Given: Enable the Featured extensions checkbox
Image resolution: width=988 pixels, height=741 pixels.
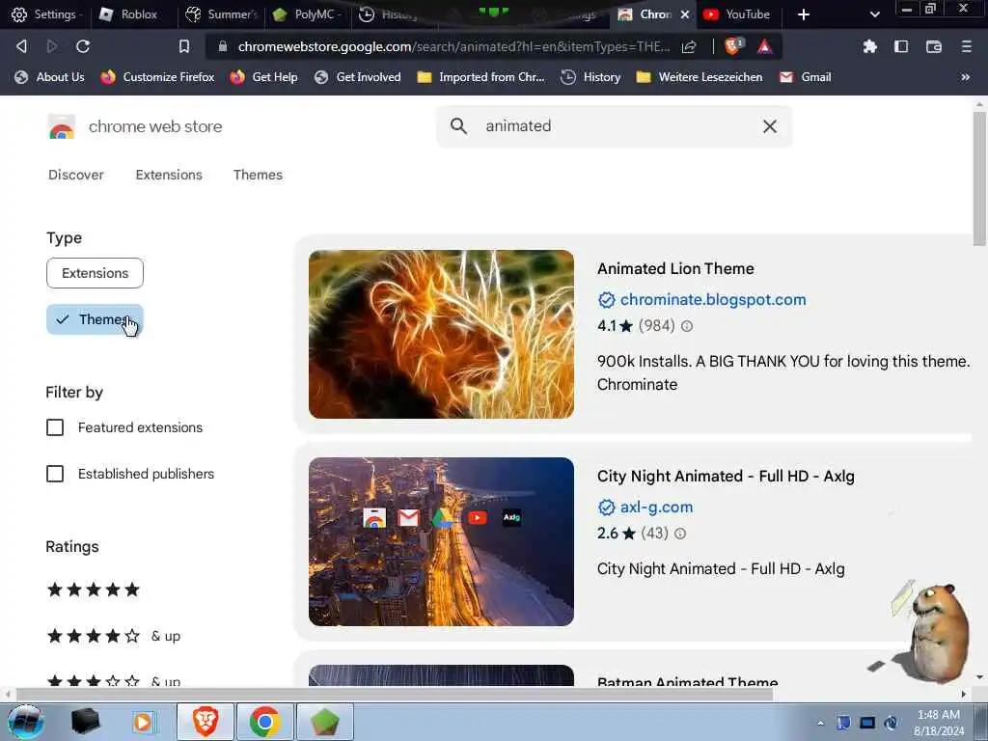Looking at the screenshot, I should pos(55,427).
